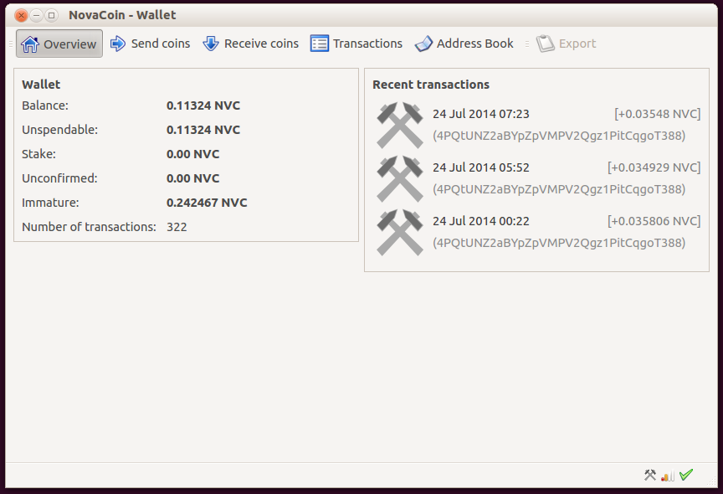Close the NovaCoin wallet window
The image size is (723, 494).
(21, 15)
